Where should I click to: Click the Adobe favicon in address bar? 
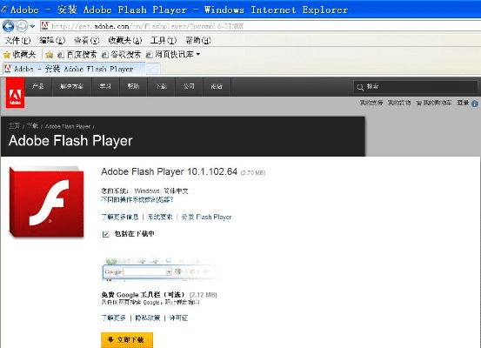pos(44,26)
